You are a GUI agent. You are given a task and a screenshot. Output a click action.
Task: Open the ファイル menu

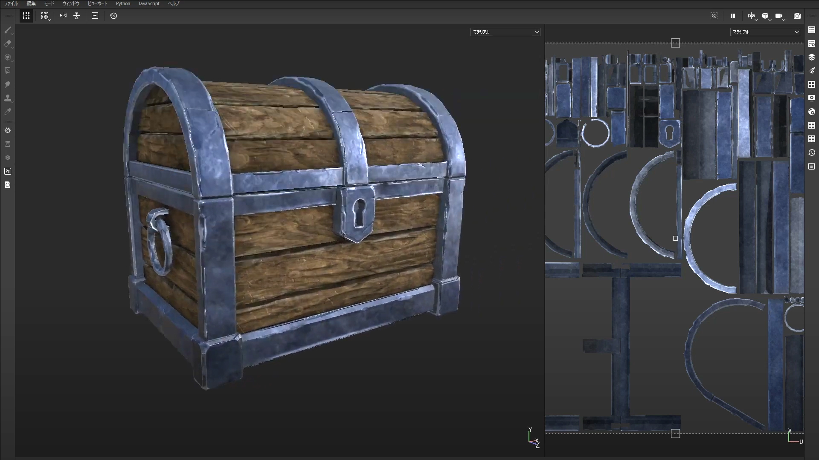pos(11,3)
